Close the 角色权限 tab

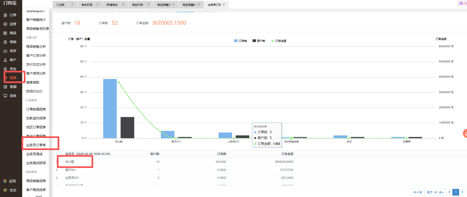tap(98, 4)
